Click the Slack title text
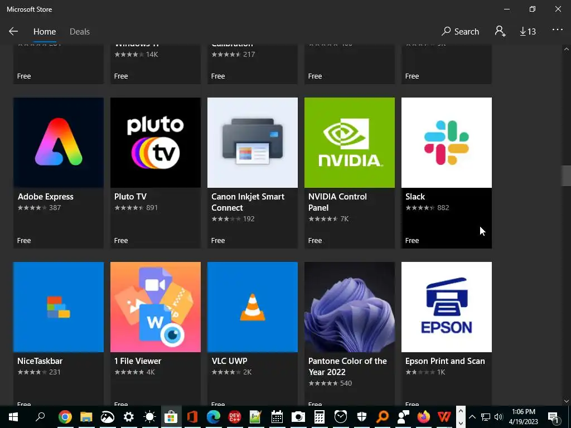 (415, 197)
